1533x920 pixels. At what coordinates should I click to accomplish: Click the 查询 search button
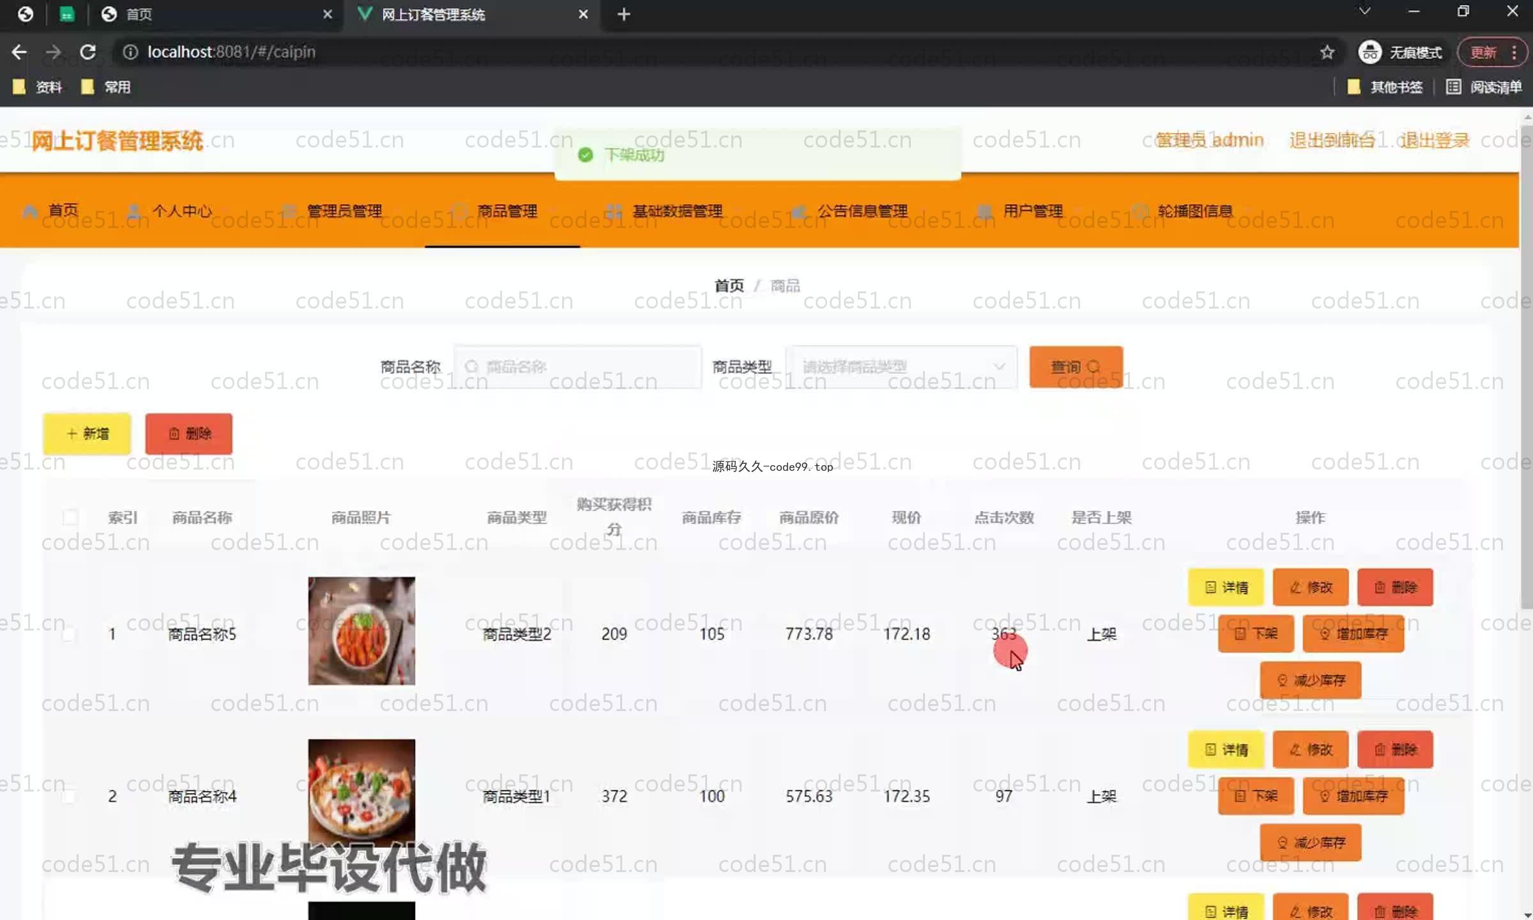pos(1076,367)
